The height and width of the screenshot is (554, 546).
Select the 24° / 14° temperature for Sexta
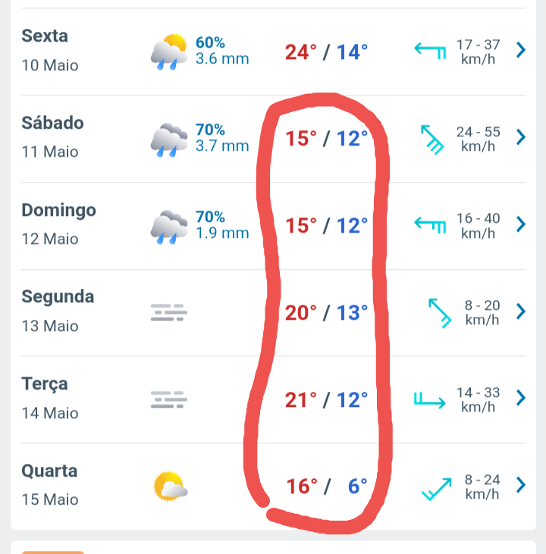[326, 52]
